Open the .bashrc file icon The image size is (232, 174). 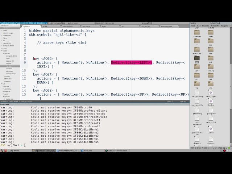pos(211,101)
